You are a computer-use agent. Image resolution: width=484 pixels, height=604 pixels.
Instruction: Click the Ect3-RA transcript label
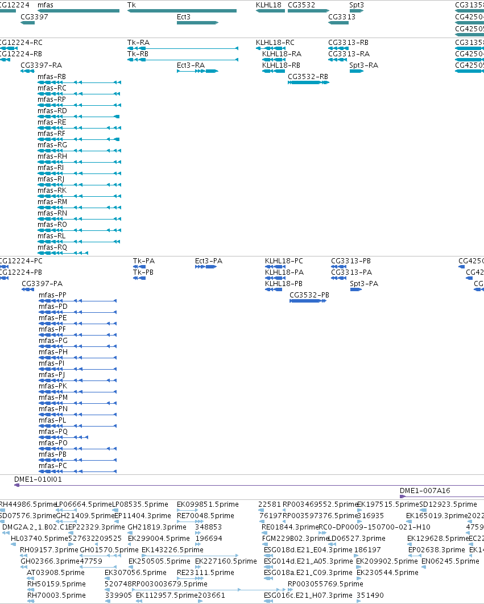[x=191, y=65]
